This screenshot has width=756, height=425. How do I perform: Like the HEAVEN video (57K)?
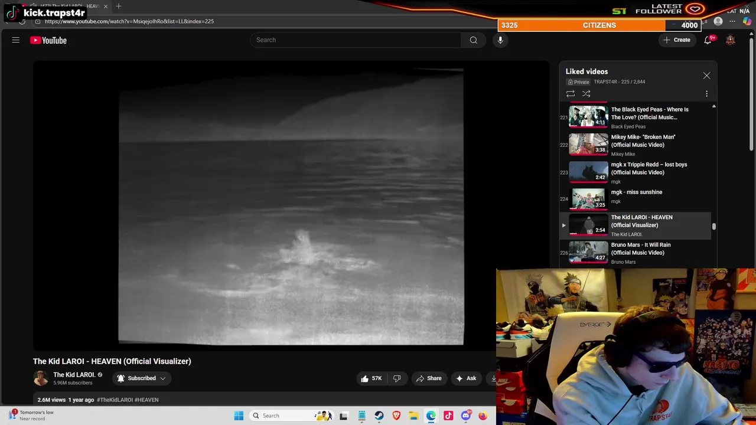click(x=372, y=378)
